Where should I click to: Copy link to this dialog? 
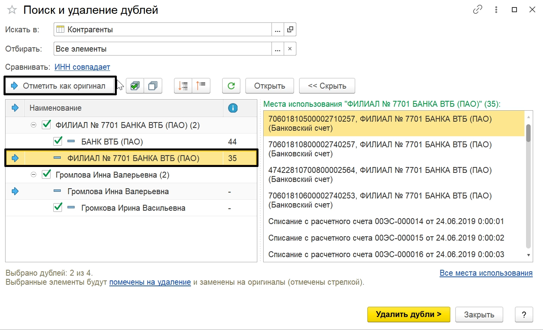click(477, 10)
